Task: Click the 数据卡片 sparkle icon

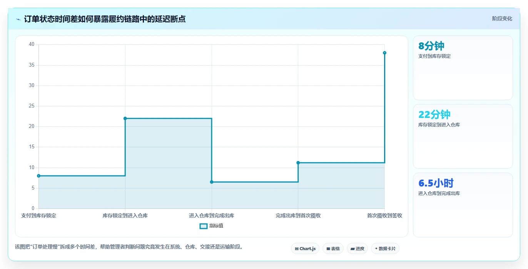Action: 376,249
